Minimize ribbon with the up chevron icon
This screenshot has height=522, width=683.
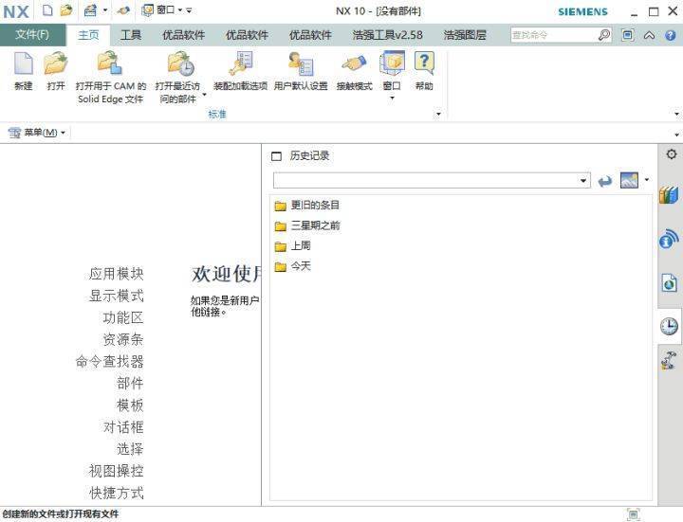pyautogui.click(x=649, y=35)
